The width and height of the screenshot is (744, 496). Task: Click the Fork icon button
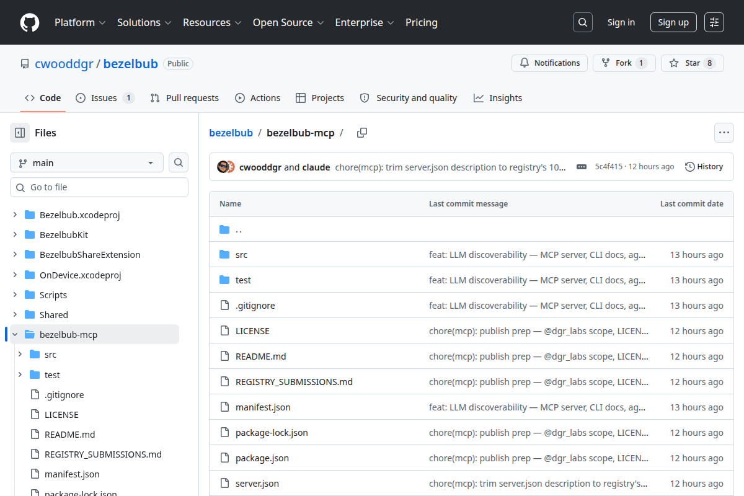click(x=624, y=63)
